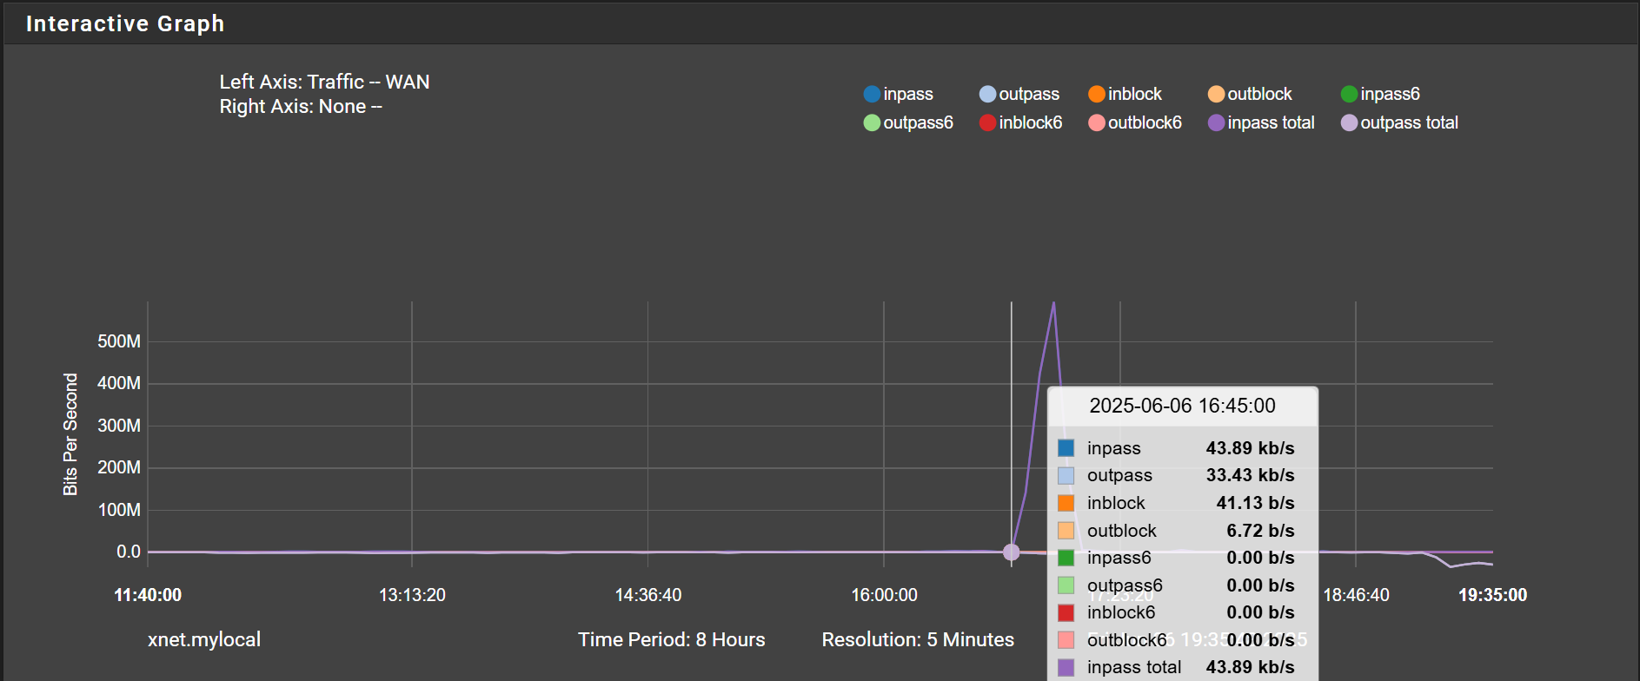The width and height of the screenshot is (1640, 681).
Task: Click the 300M y-axis label
Action: pos(119,426)
